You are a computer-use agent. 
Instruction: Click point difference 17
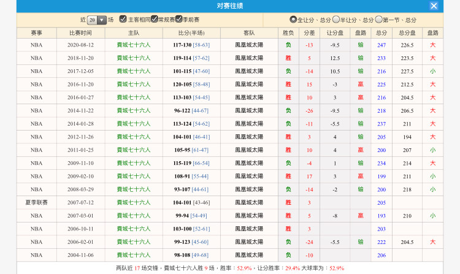pyautogui.click(x=309, y=177)
